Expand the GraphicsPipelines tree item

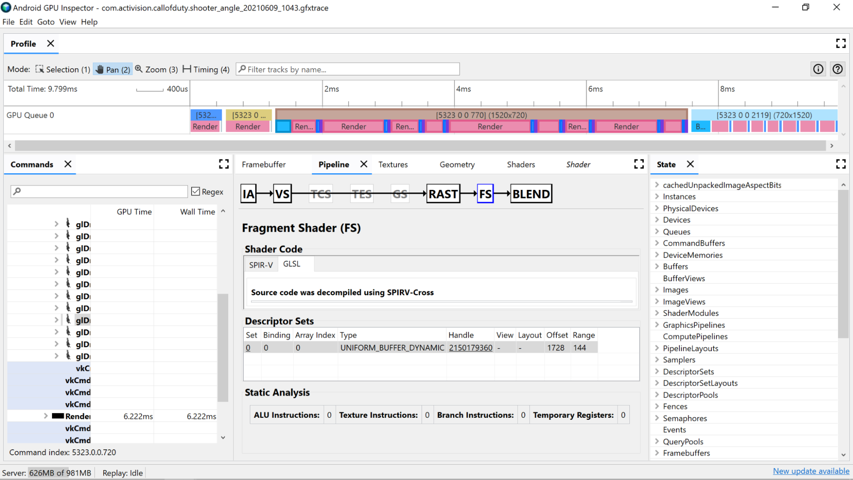[657, 325]
